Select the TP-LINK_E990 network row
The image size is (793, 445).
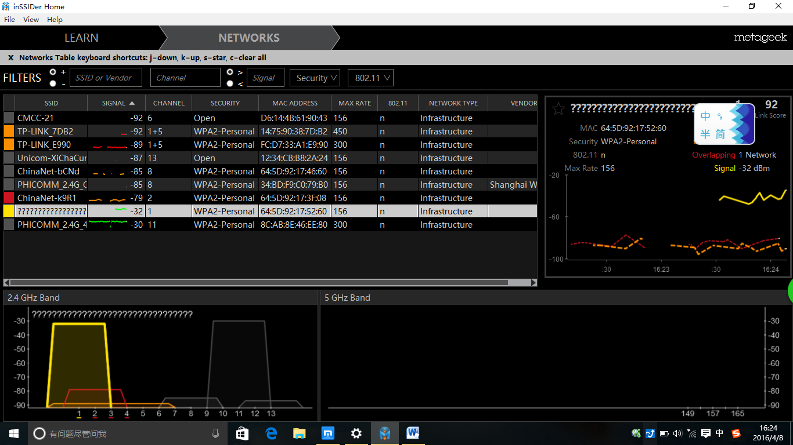pos(270,145)
